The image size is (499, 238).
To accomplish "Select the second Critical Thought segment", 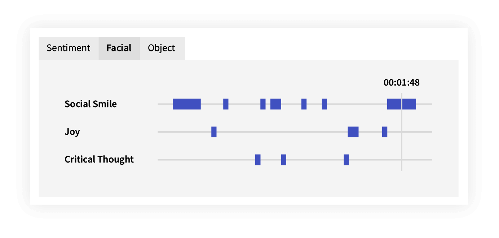I will pyautogui.click(x=284, y=160).
